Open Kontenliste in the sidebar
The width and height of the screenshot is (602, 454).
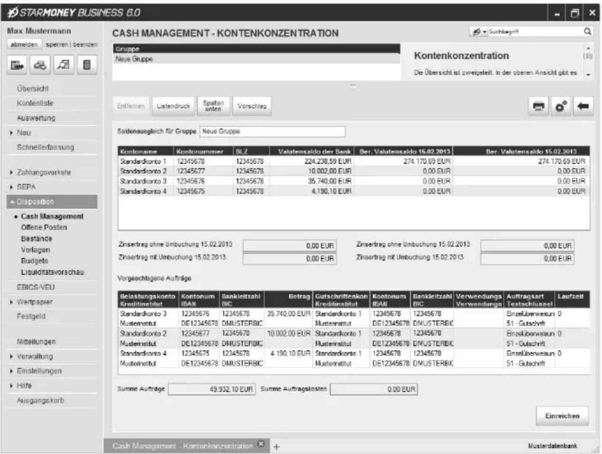tap(35, 103)
